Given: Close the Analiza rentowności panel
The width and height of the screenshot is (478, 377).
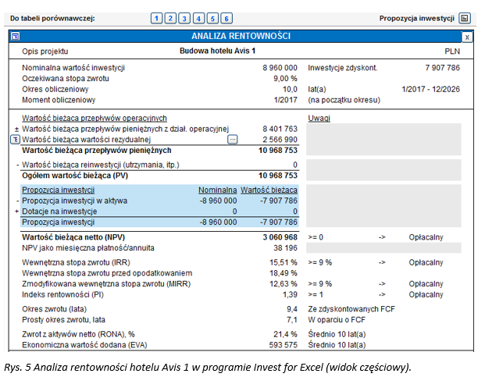Looking at the screenshot, I should point(467,37).
